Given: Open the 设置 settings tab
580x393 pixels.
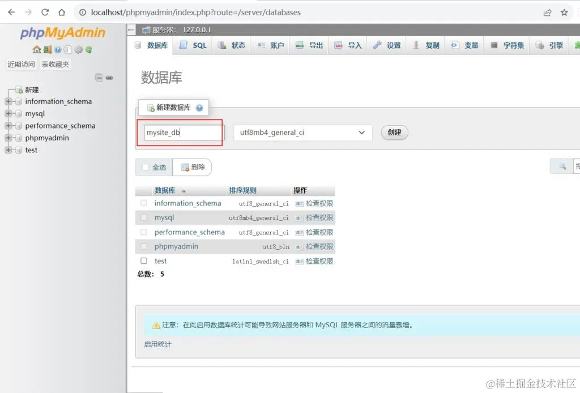Looking at the screenshot, I should [x=387, y=45].
